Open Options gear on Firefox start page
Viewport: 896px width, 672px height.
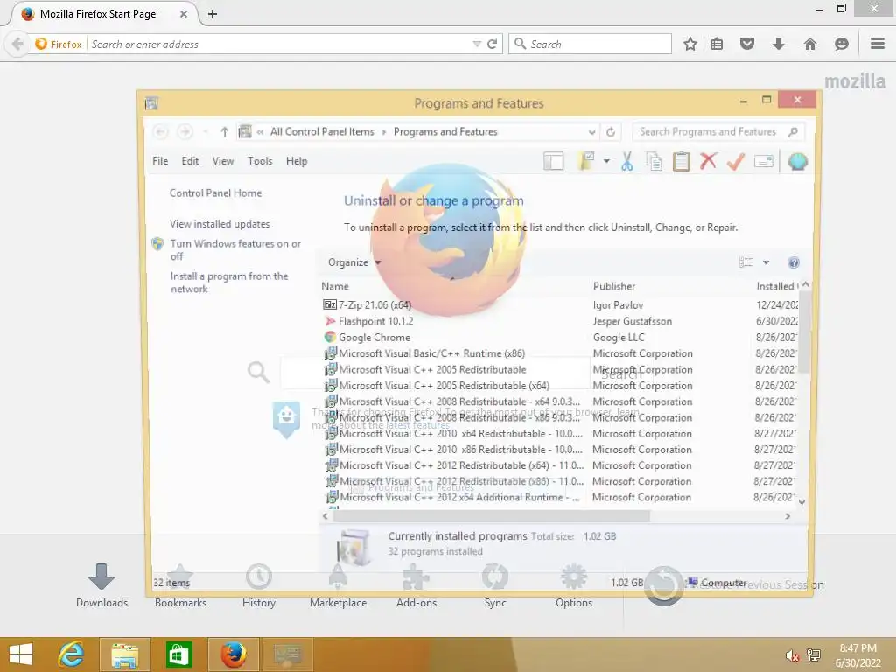(x=574, y=585)
